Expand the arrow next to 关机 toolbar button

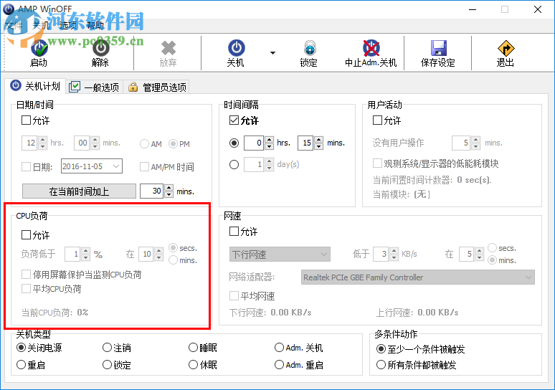(x=272, y=53)
